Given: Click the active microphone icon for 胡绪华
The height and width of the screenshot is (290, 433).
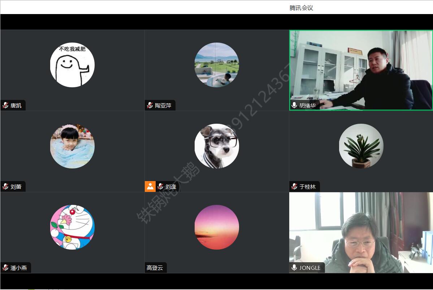Looking at the screenshot, I should 294,105.
